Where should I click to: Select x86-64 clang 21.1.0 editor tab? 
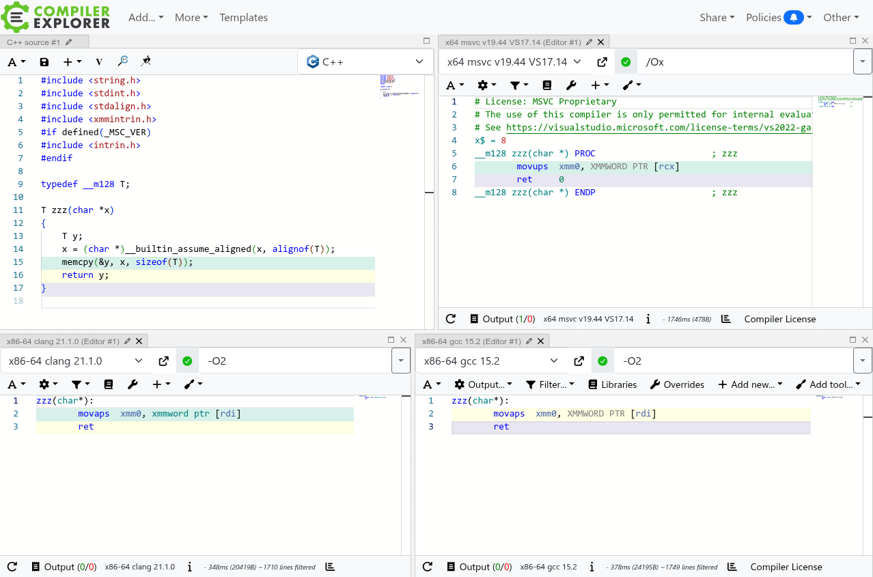63,341
